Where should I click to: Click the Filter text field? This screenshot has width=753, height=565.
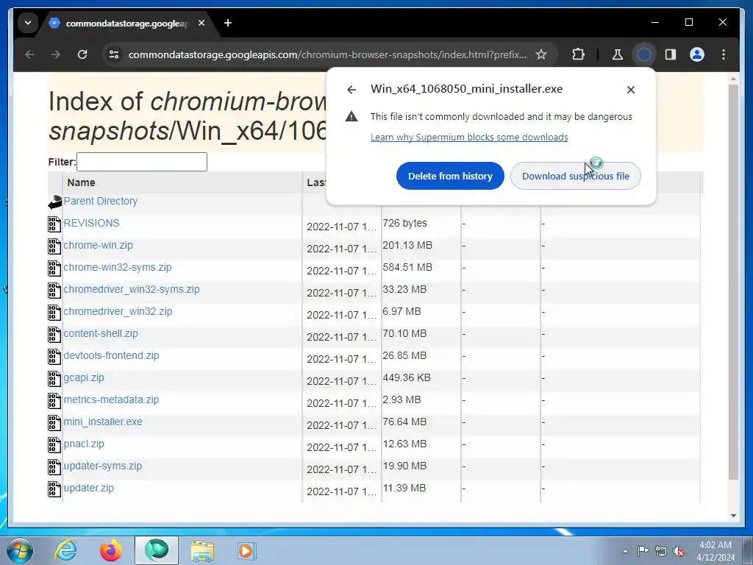coord(142,162)
